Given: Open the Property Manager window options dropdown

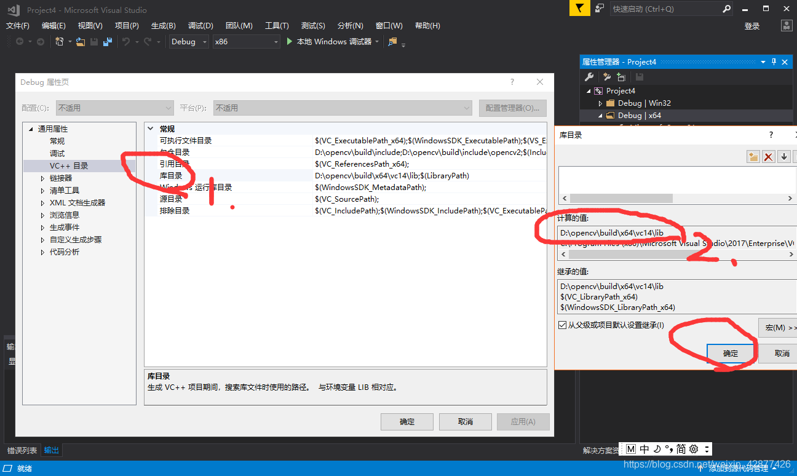Looking at the screenshot, I should tap(764, 62).
